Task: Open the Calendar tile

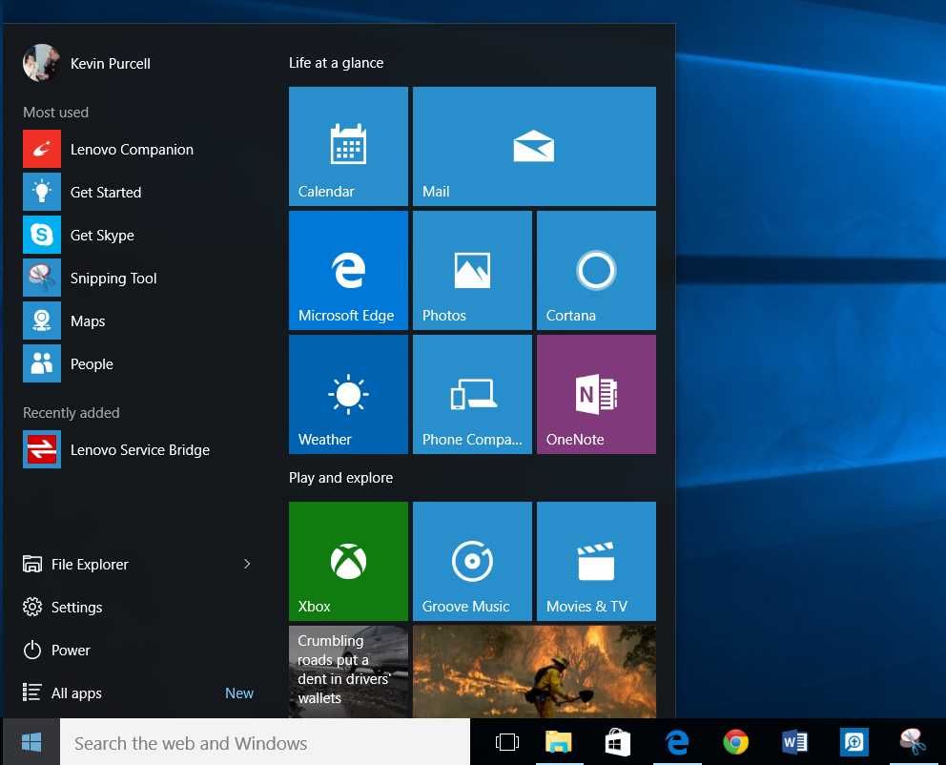Action: click(x=347, y=146)
